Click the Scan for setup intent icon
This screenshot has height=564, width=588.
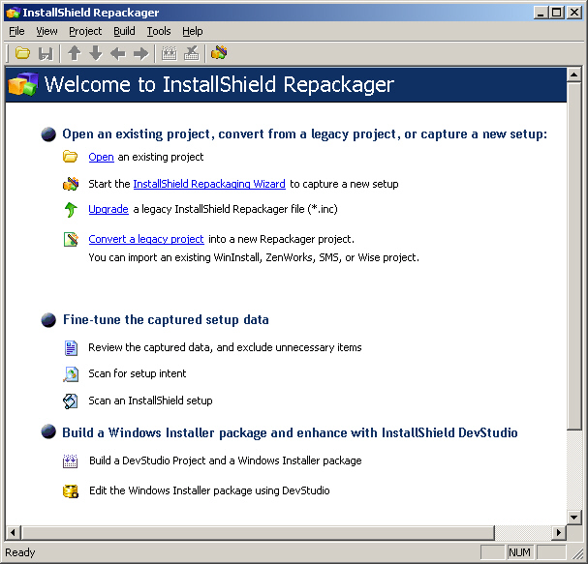(x=70, y=373)
